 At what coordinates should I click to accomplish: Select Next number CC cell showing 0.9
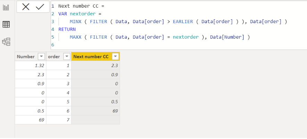click(95, 75)
